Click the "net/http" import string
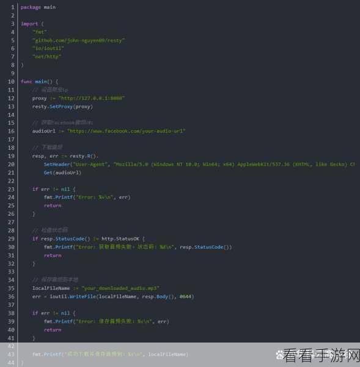 [x=47, y=57]
